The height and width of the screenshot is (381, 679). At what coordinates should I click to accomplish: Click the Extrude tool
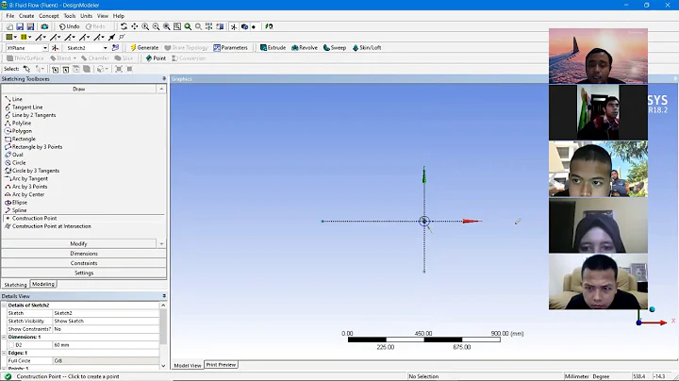(273, 47)
